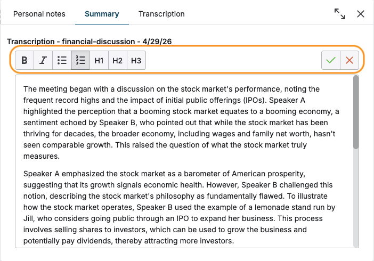This screenshot has height=261, width=374.
Task: Toggle the numbered list button
Action: tap(80, 60)
